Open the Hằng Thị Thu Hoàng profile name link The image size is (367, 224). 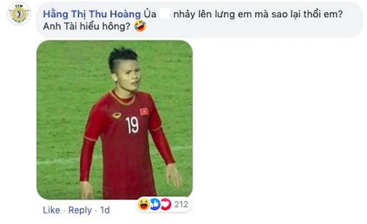click(92, 14)
